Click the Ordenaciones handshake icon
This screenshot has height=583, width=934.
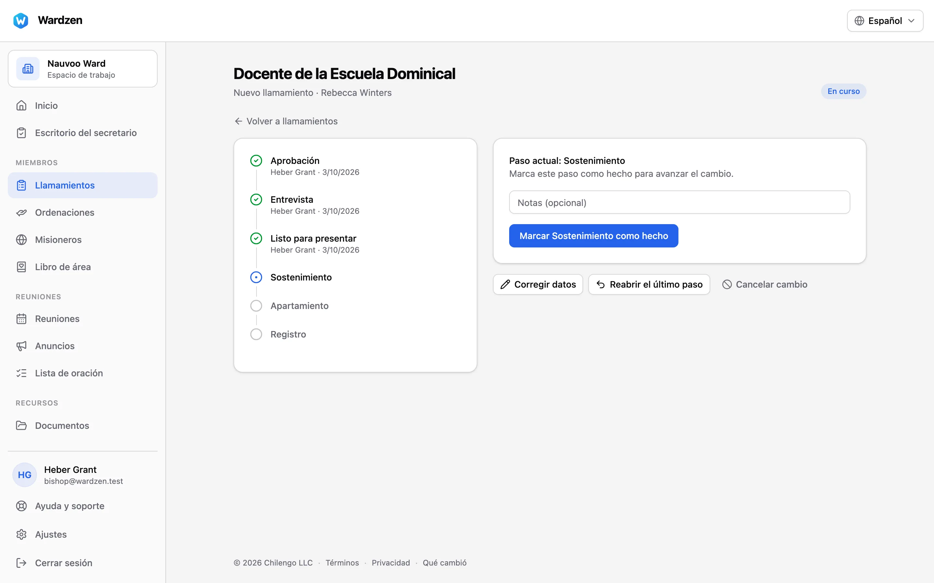22,212
